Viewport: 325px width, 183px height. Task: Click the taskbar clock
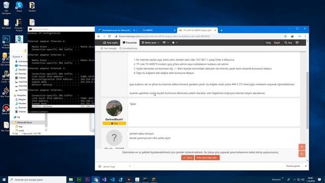[310, 179]
